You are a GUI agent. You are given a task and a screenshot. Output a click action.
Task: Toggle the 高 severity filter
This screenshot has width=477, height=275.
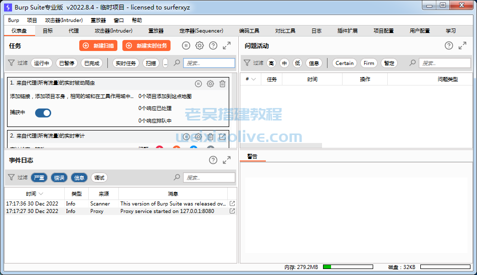point(271,63)
